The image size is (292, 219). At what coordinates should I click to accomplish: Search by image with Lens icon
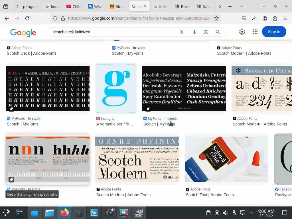[206, 32]
